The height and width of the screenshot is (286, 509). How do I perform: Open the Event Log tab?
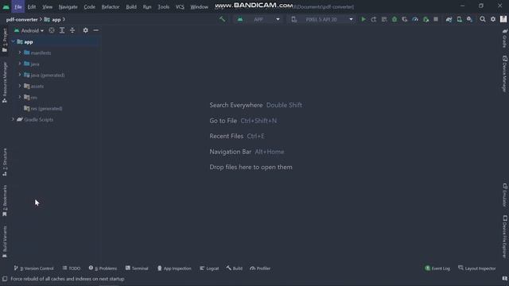coord(437,269)
